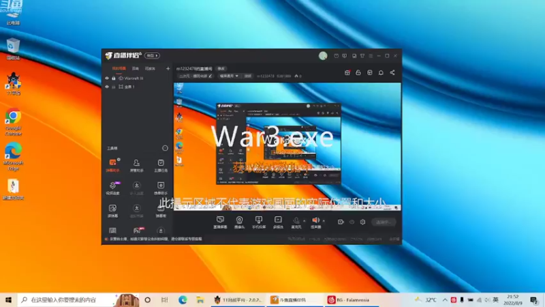This screenshot has height=307, width=545.
Task: Click the stream preview canvas
Action: click(x=287, y=147)
